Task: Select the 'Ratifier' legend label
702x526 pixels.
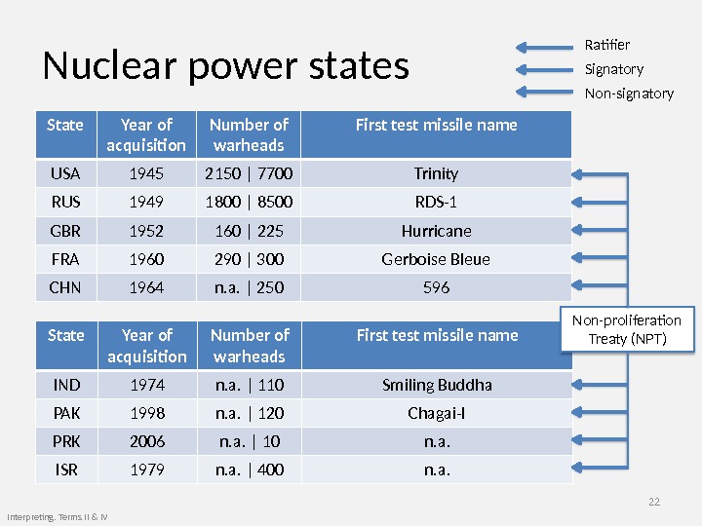Action: 607,45
